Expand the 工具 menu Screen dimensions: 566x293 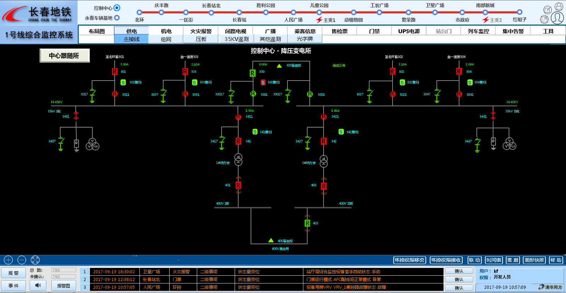548,31
